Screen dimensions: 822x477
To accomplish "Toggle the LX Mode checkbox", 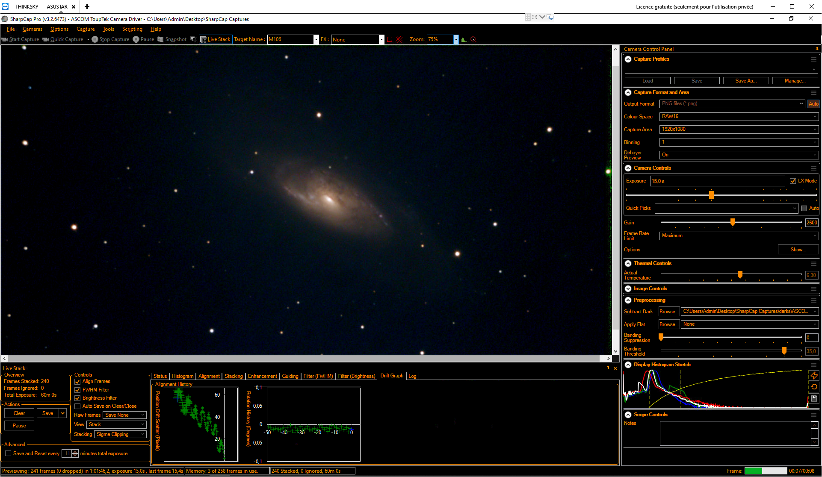I will tap(792, 181).
